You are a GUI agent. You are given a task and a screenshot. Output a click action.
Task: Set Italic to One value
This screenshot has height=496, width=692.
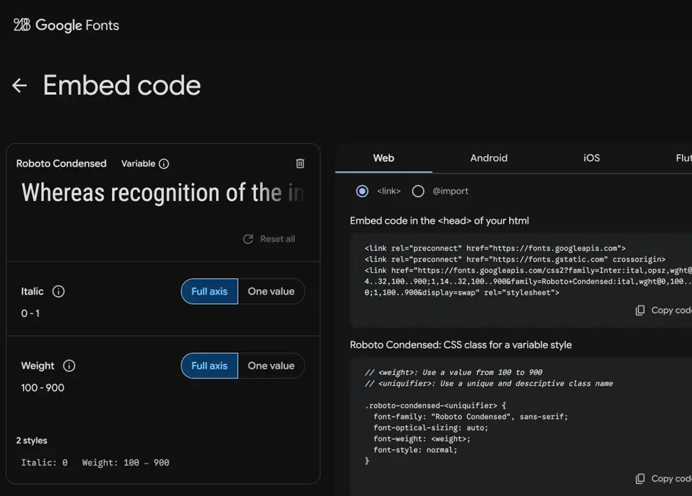pos(271,291)
